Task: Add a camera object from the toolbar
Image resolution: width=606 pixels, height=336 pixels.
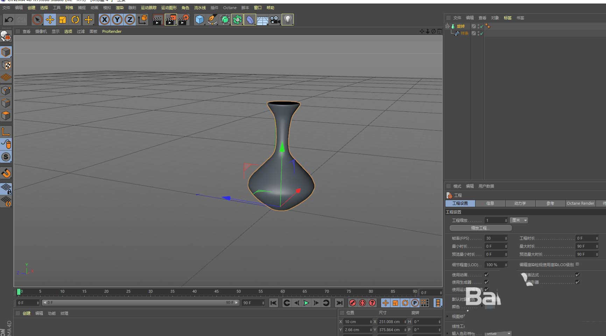Action: 275,20
